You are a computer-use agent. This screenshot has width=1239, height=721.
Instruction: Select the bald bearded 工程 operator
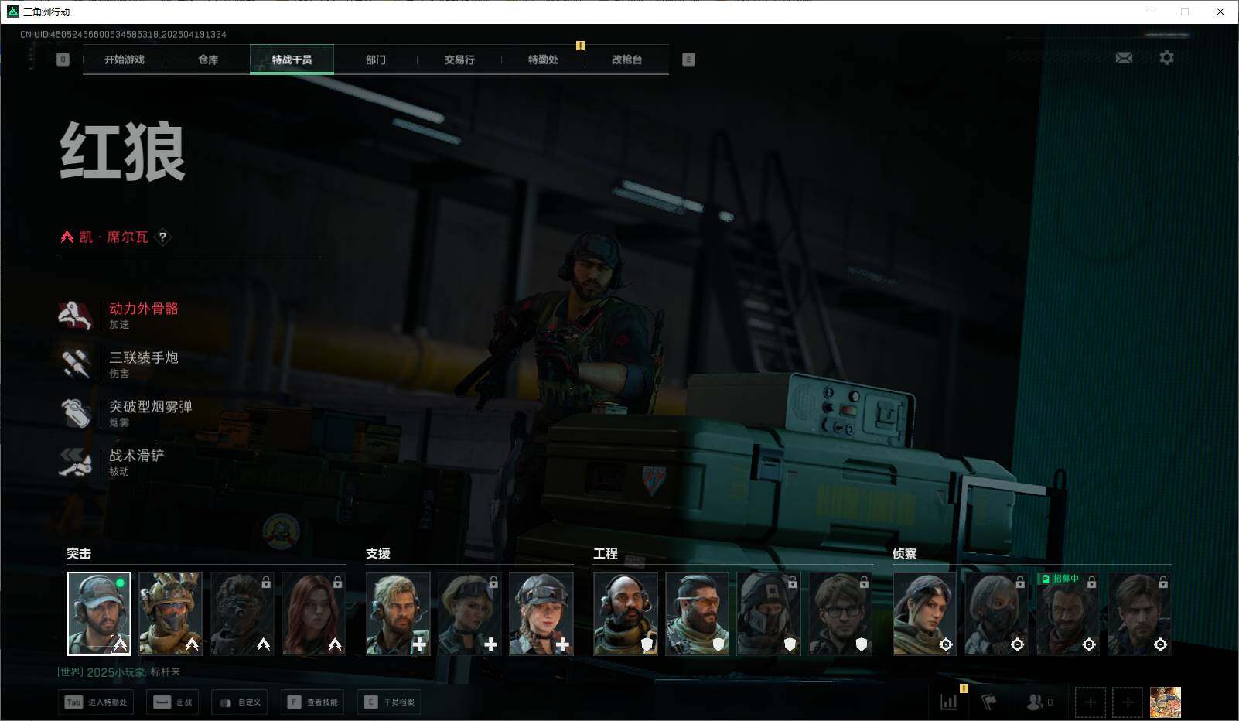pyautogui.click(x=626, y=613)
